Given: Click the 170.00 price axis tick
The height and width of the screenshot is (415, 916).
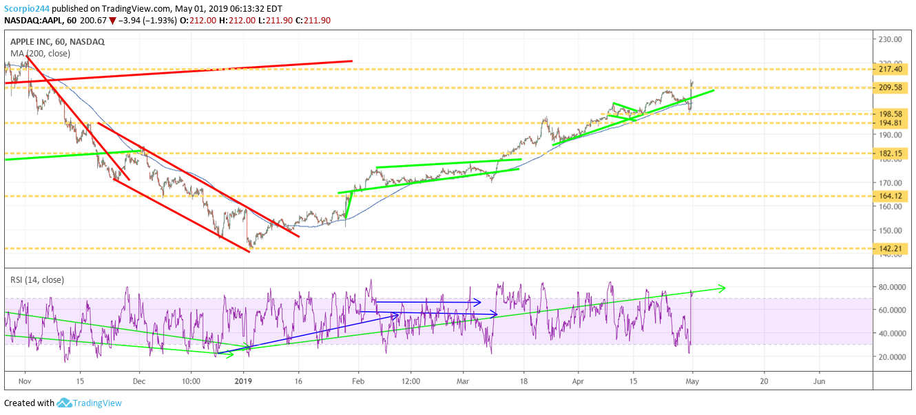Looking at the screenshot, I should [891, 182].
